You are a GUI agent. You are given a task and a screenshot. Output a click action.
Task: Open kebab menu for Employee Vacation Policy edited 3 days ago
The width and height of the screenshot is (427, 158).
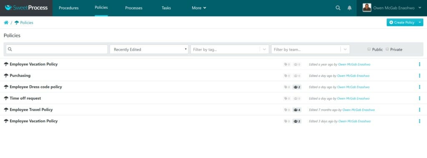click(419, 121)
